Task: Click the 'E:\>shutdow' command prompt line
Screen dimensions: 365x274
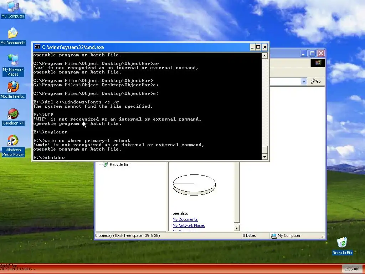Action: 49,158
